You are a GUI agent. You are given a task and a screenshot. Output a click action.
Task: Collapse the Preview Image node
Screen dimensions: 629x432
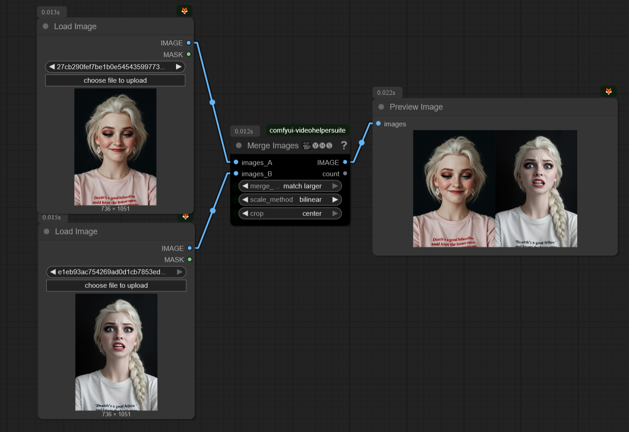pos(381,107)
